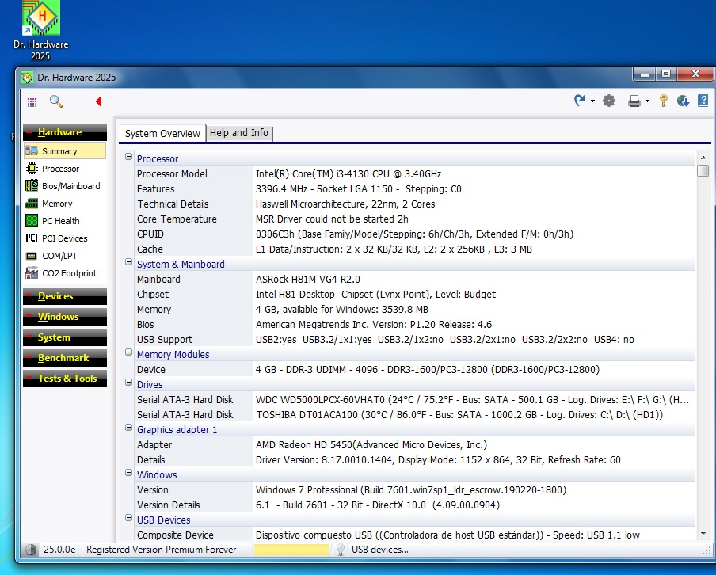Expand the Benchmark category
This screenshot has height=575, width=716.
[x=65, y=358]
